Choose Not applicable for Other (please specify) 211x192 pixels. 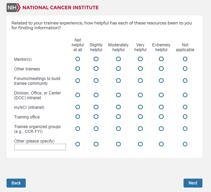[185, 144]
